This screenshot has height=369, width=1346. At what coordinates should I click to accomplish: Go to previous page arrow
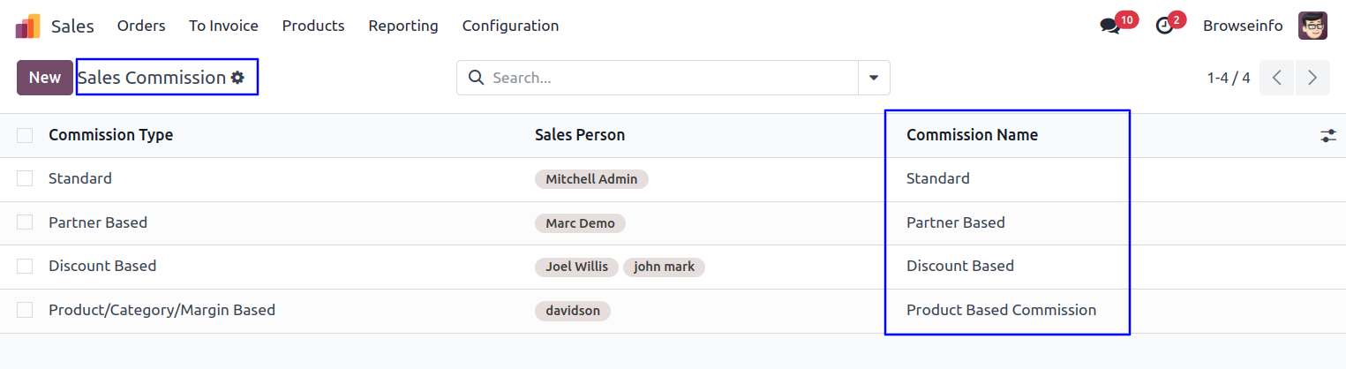point(1276,78)
